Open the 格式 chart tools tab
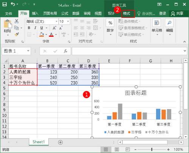This screenshot has height=153, width=189. coord(127,13)
